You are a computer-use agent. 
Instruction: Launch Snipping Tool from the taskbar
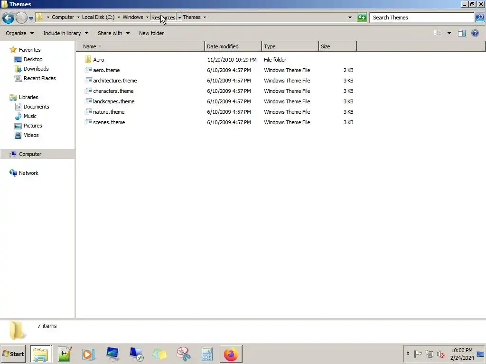click(x=184, y=354)
